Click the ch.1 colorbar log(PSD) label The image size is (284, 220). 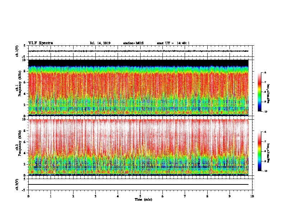(268, 94)
